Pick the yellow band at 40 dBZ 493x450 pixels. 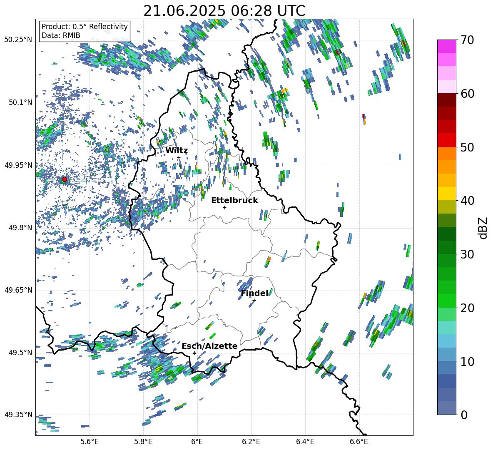pos(447,194)
